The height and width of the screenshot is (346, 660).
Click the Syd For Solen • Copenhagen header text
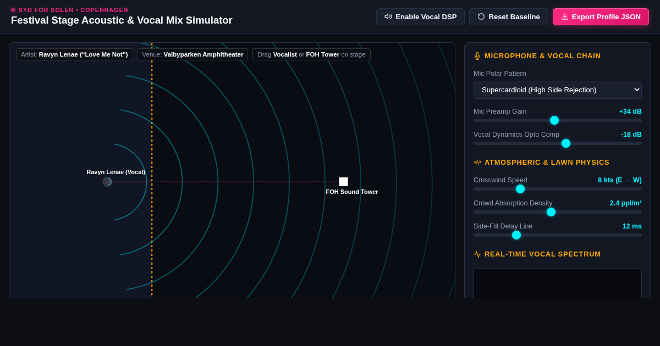(73, 10)
